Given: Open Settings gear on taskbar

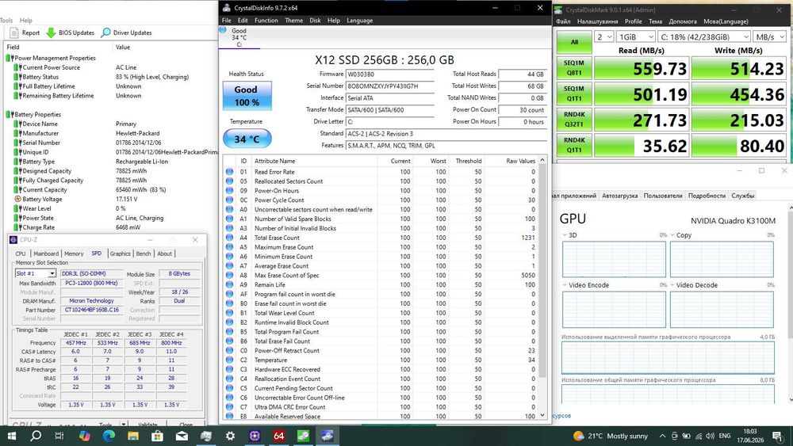Looking at the screenshot, I should 230,436.
